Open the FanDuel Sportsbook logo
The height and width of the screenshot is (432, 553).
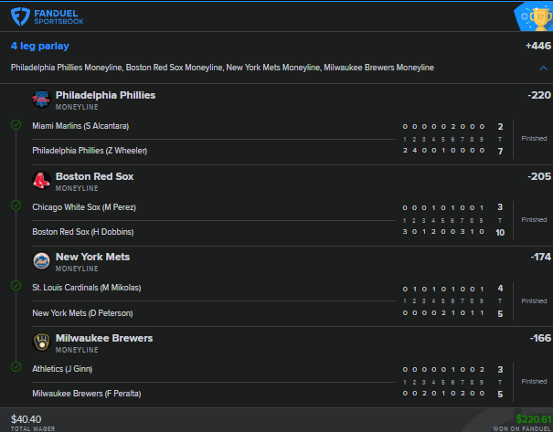[x=48, y=16]
